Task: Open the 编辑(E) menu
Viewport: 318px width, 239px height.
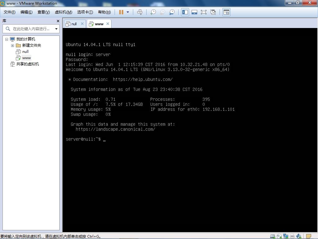Action: [26, 12]
